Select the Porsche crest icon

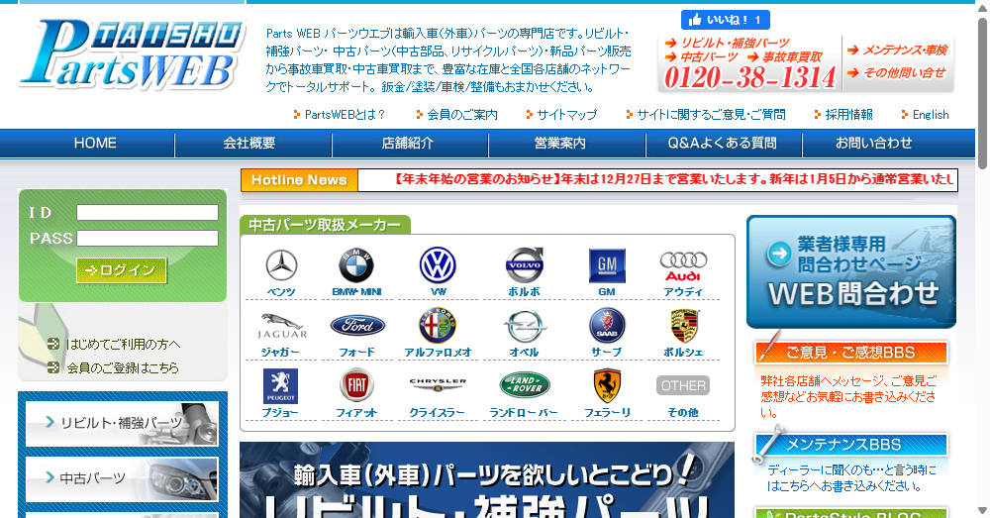[x=681, y=326]
